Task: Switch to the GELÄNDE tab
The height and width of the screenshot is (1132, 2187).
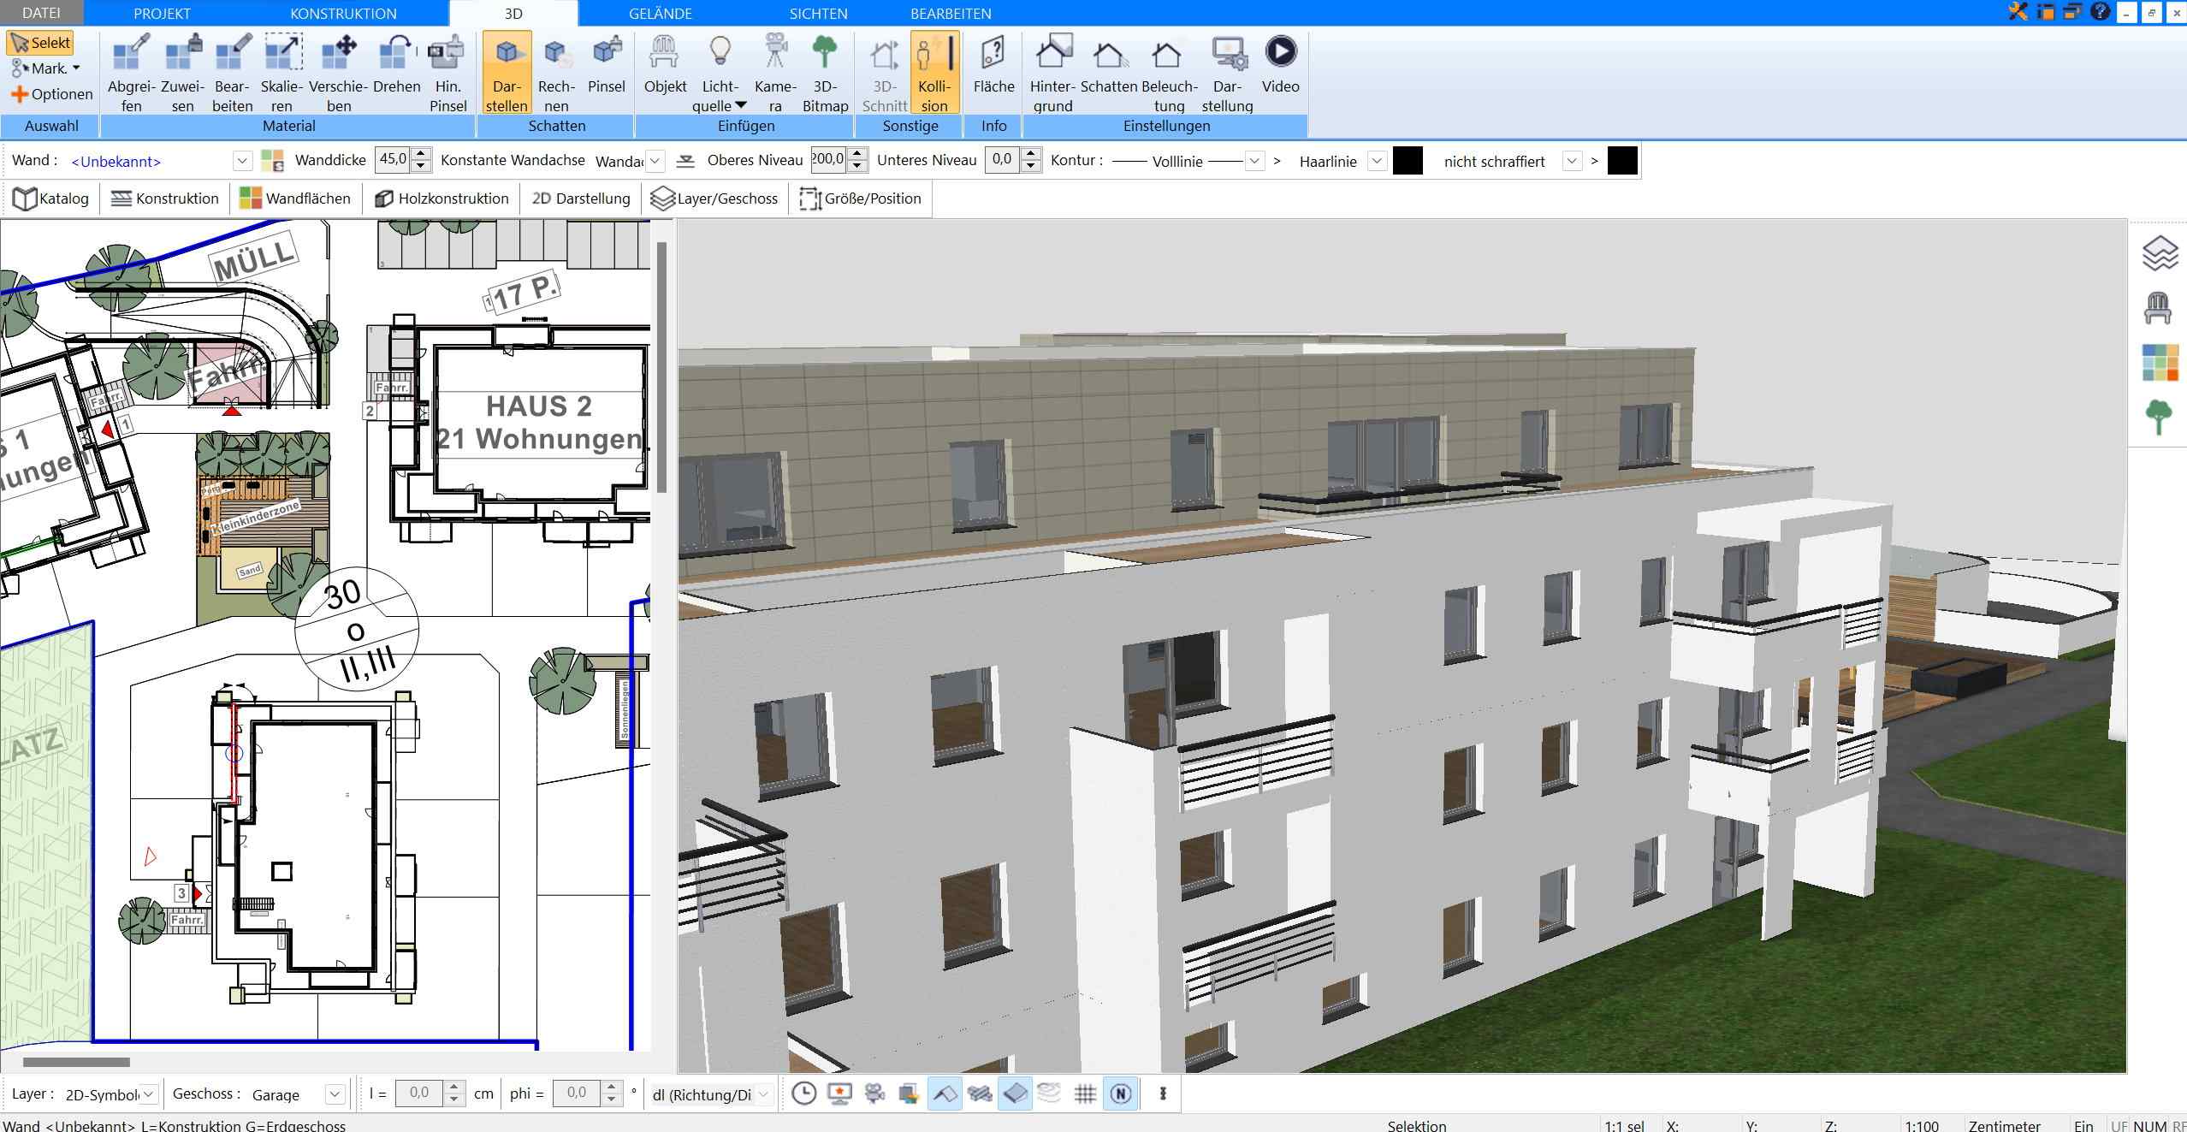Action: [660, 14]
